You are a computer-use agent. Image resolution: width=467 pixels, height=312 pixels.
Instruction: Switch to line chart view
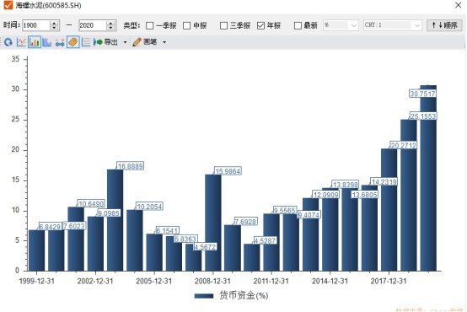[x=21, y=42]
